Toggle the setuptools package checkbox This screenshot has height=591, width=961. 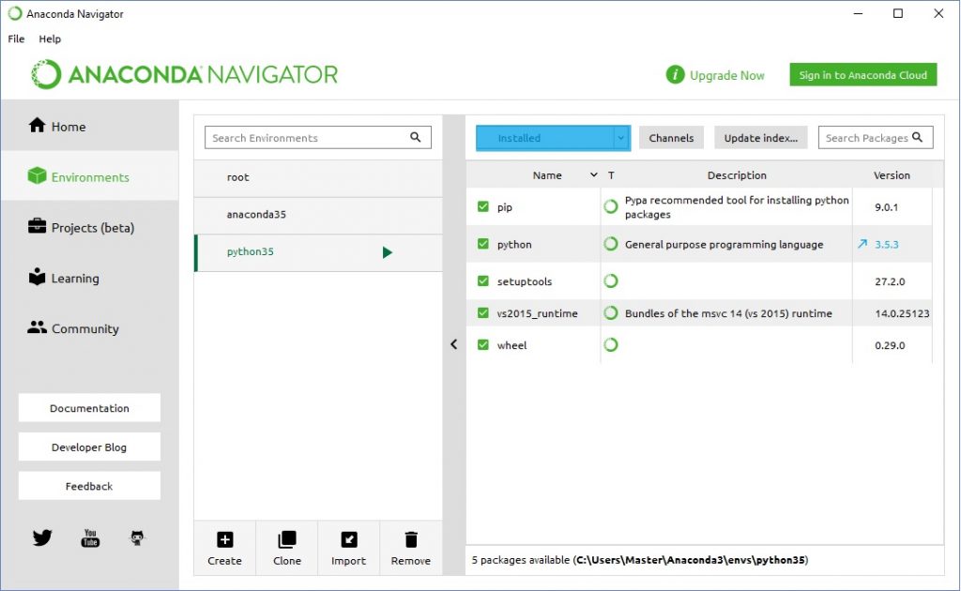pyautogui.click(x=483, y=280)
